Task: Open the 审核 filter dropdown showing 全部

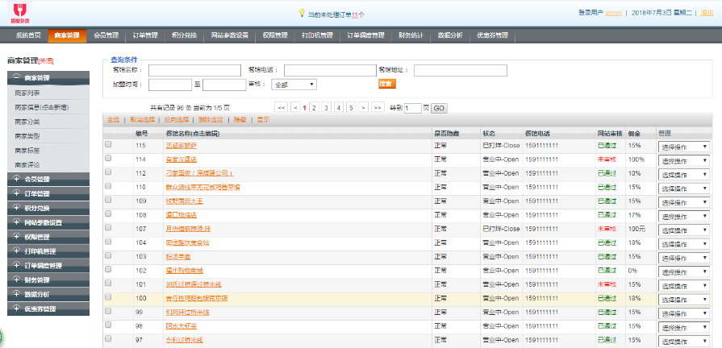Action: 294,84
